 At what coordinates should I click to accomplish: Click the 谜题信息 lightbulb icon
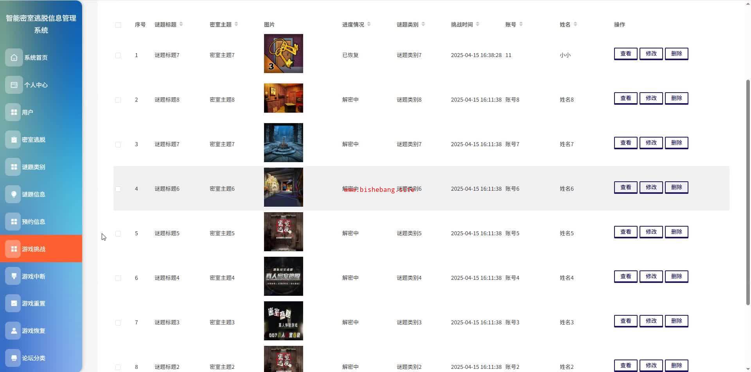[13, 194]
